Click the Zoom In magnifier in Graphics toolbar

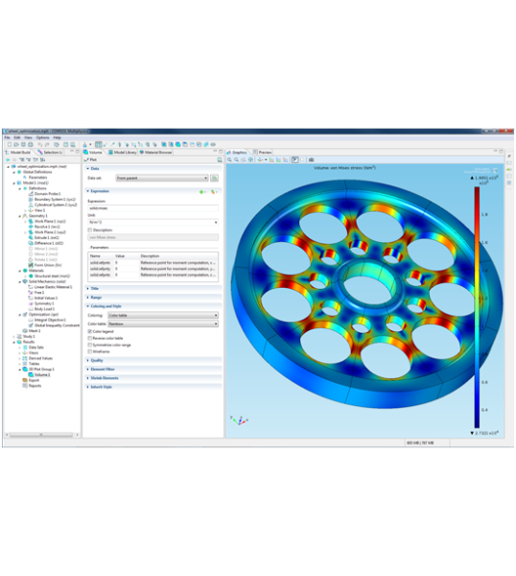tap(230, 159)
